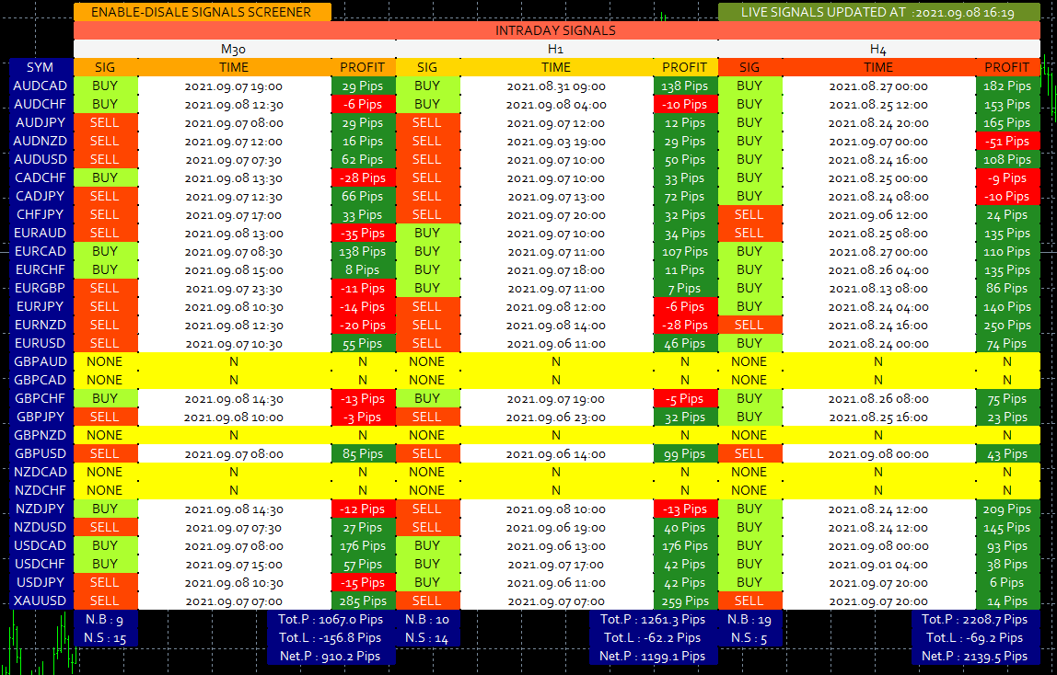Switch to the M30 timeframe header
1057x675 pixels.
[234, 49]
